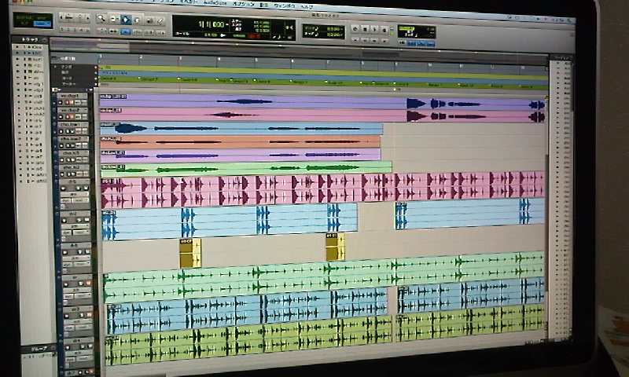The height and width of the screenshot is (377, 629).
Task: Solo the vo.dup2 track
Action: [x=68, y=117]
